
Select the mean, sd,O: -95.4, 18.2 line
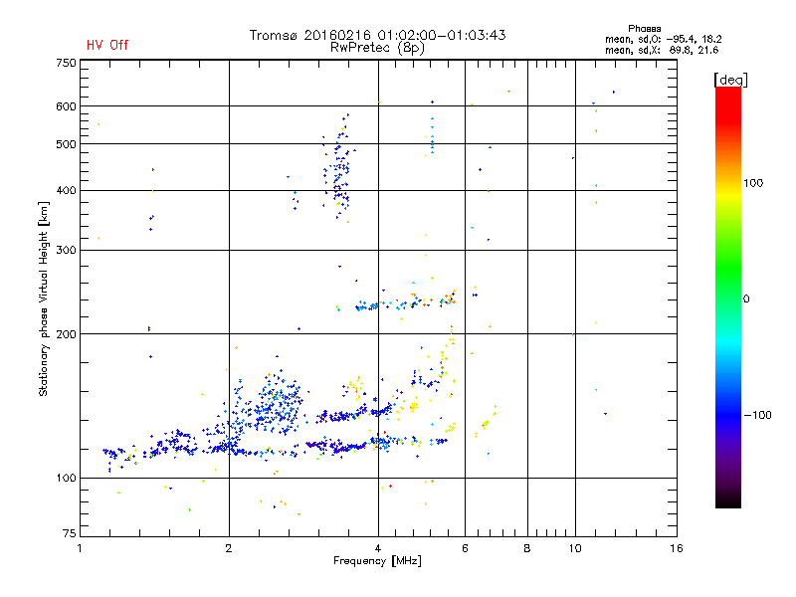point(663,39)
